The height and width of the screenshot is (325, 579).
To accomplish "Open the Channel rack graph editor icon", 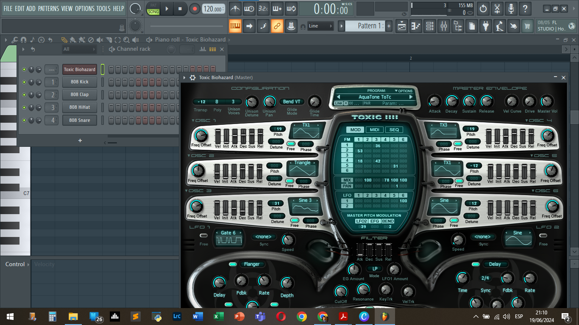I will pos(203,49).
